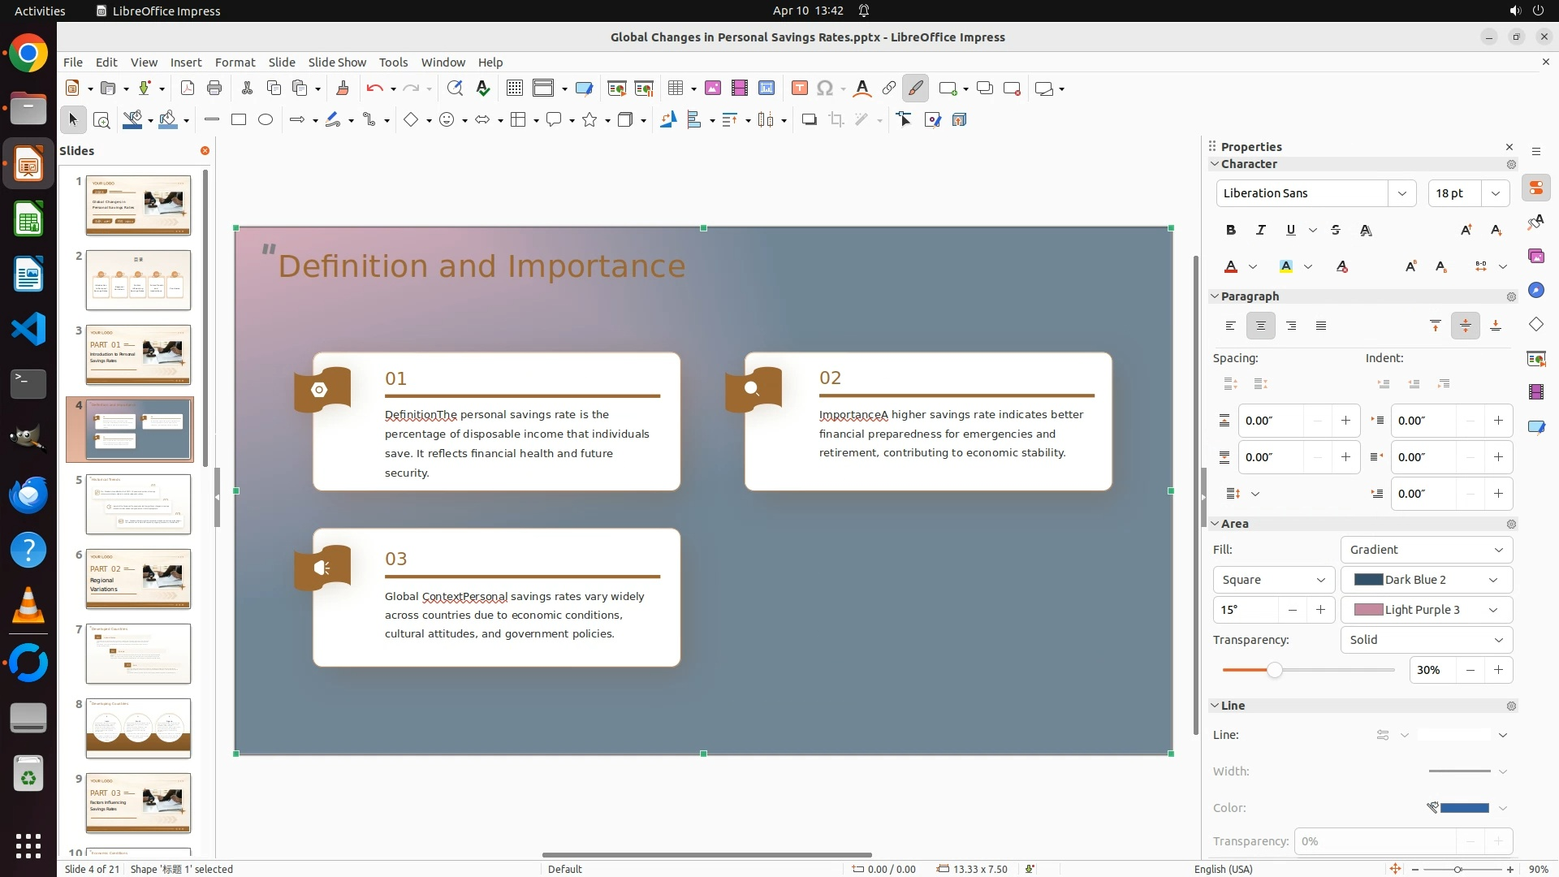Click the transparency slider handle
Viewport: 1559px width, 877px height.
1274,670
